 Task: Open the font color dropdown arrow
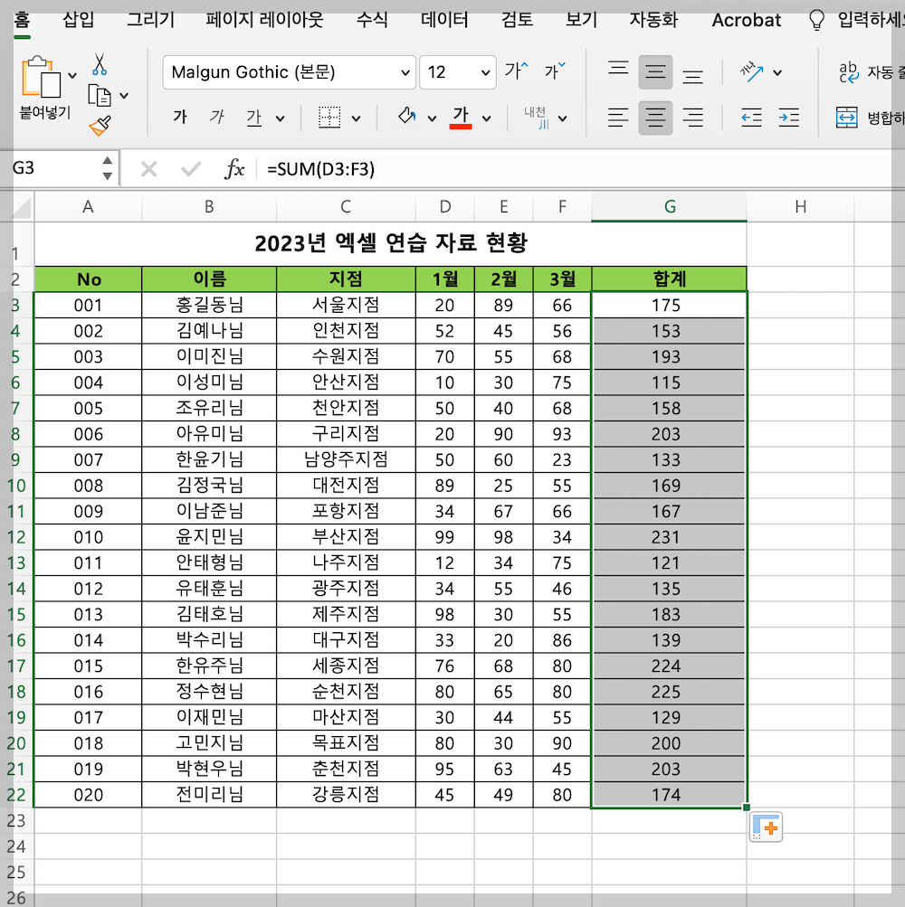pos(487,118)
